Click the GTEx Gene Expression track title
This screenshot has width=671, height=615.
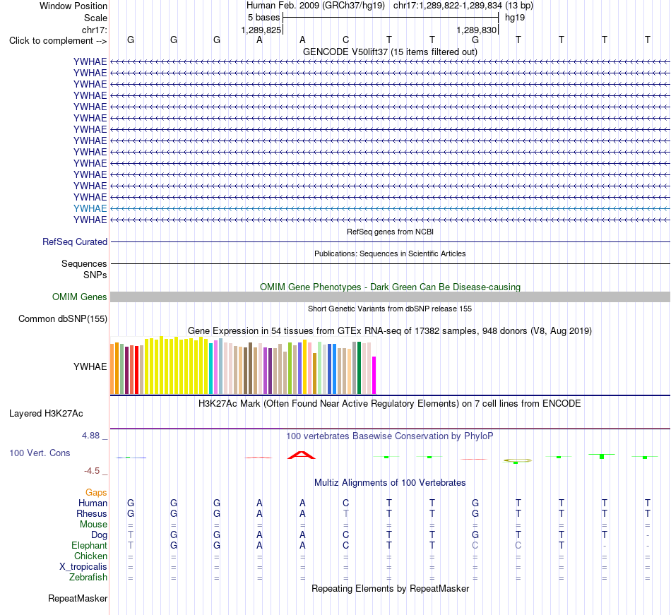coord(390,331)
